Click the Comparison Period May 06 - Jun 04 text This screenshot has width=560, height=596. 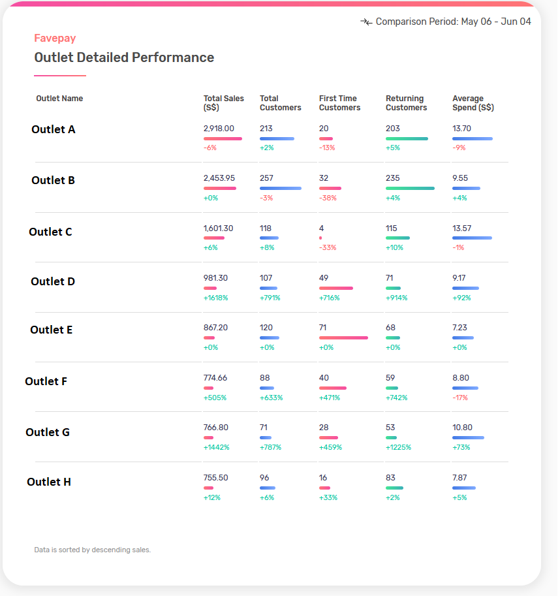tap(454, 22)
